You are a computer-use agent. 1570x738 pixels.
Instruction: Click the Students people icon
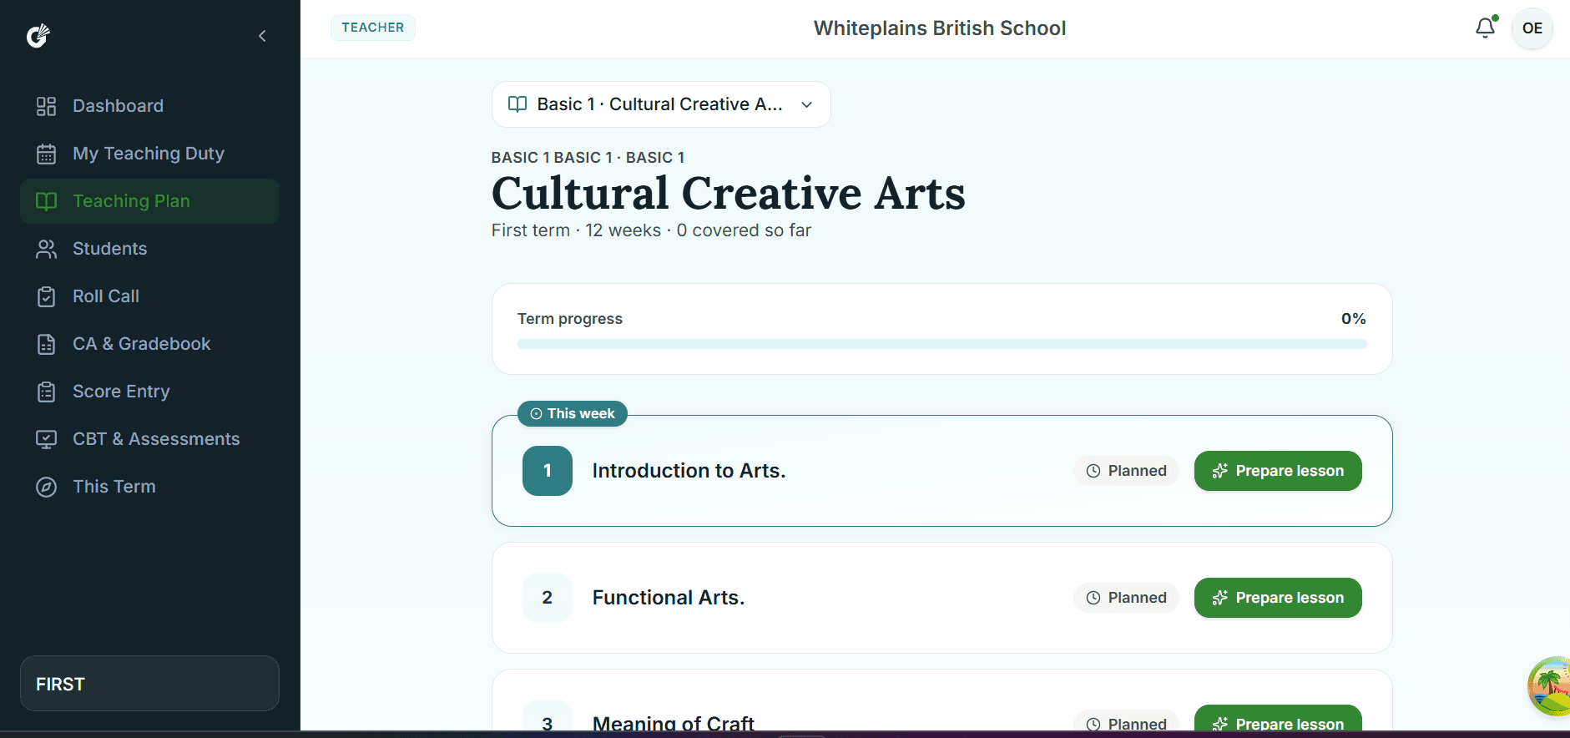(x=46, y=249)
